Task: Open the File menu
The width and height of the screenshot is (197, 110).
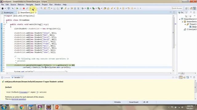Action: [2, 5]
